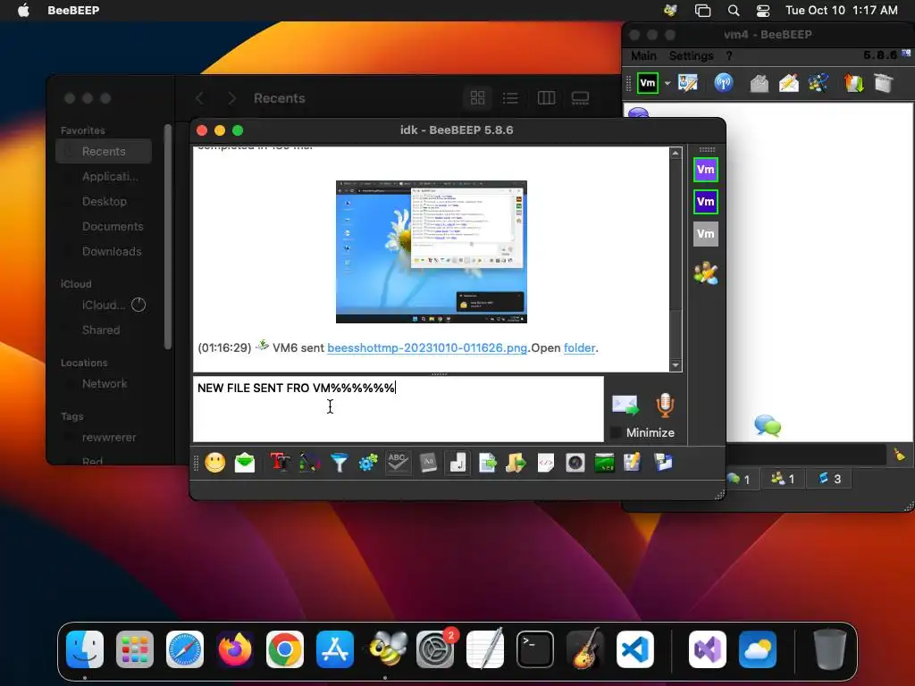Select first purple Vm member avatar
This screenshot has width=915, height=686.
706,170
